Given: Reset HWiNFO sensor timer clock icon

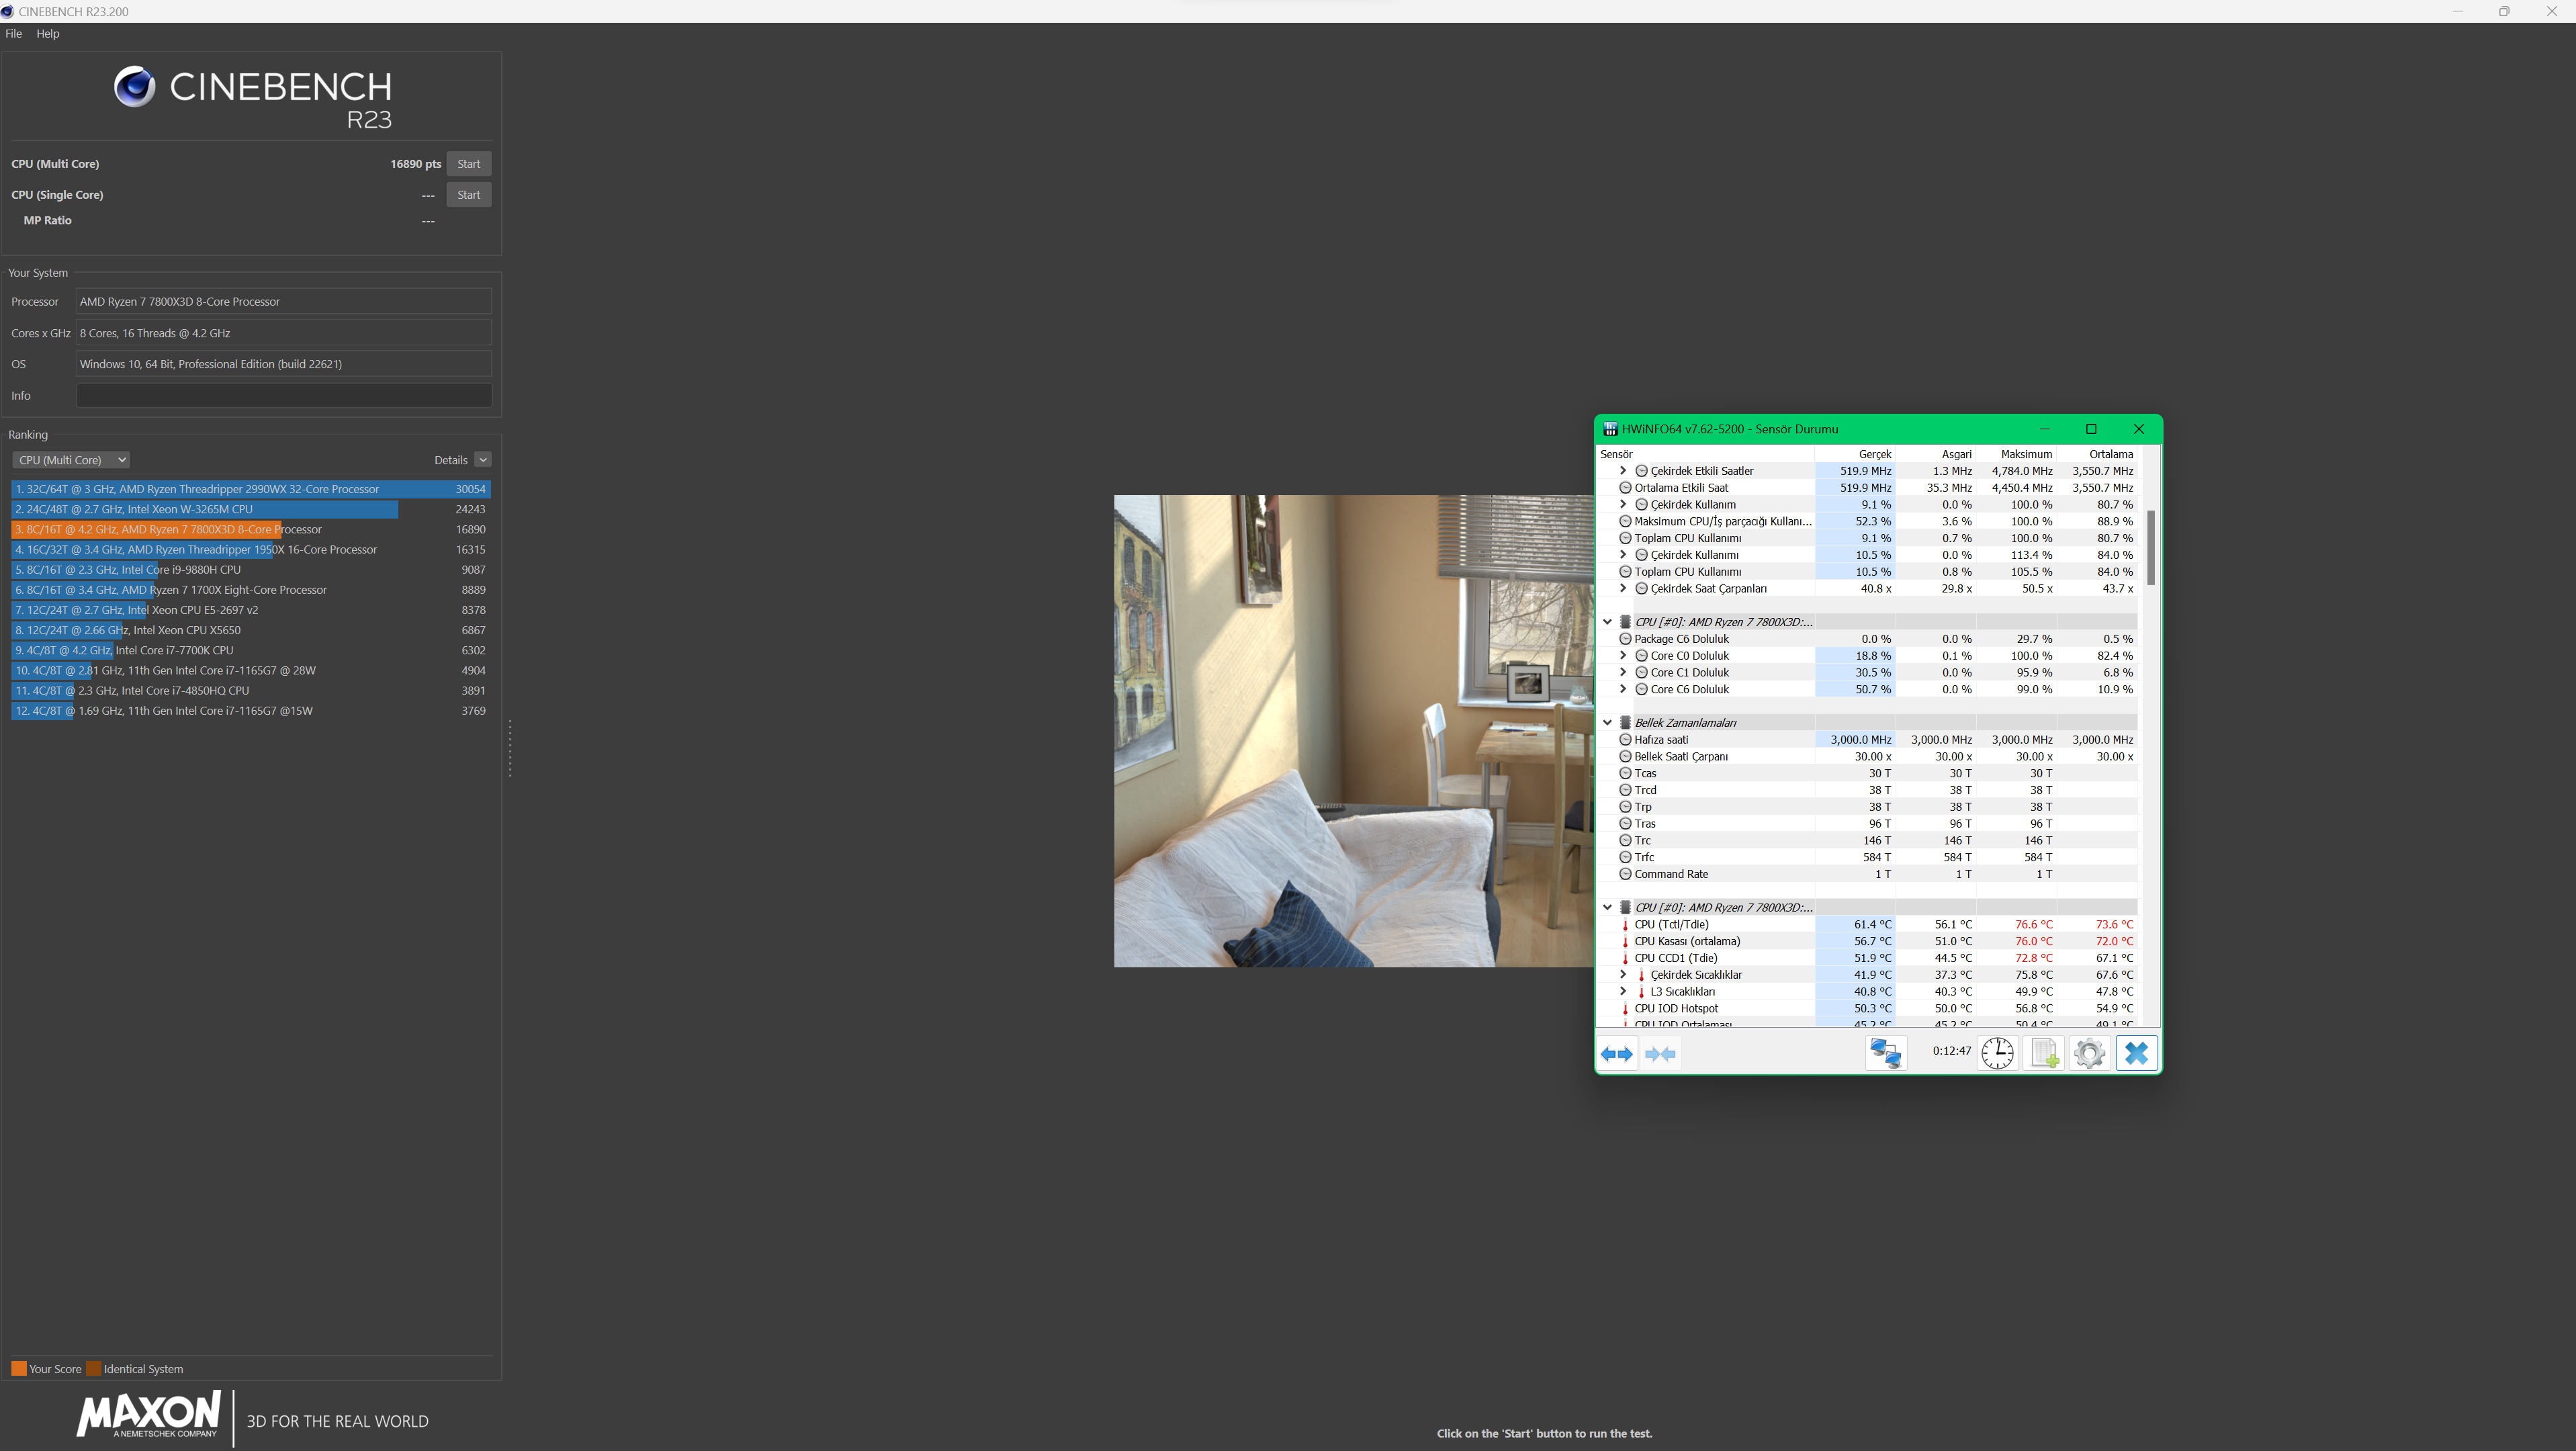Looking at the screenshot, I should tap(1997, 1053).
